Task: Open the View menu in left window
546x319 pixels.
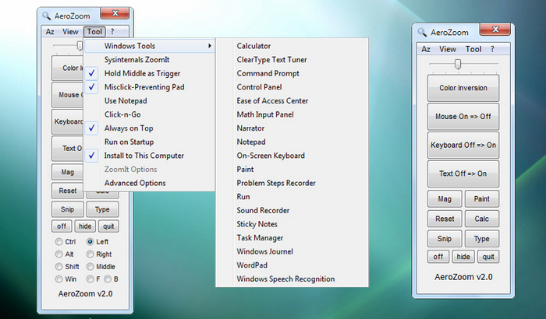Action: click(70, 32)
